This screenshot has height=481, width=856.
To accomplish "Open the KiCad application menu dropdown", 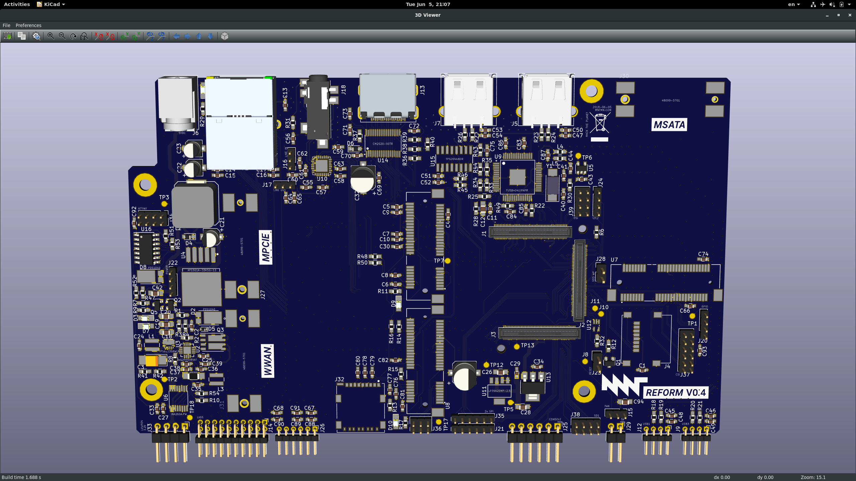I will pos(51,4).
